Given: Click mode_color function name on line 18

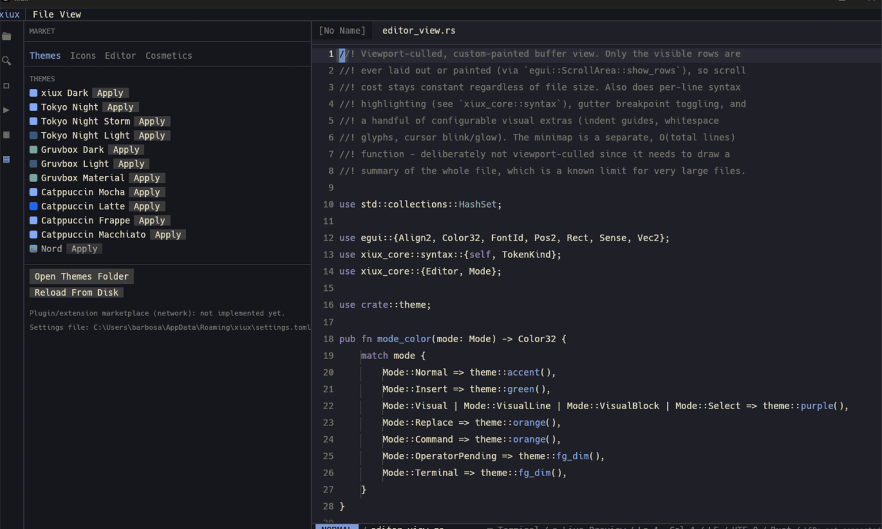Looking at the screenshot, I should tap(404, 339).
